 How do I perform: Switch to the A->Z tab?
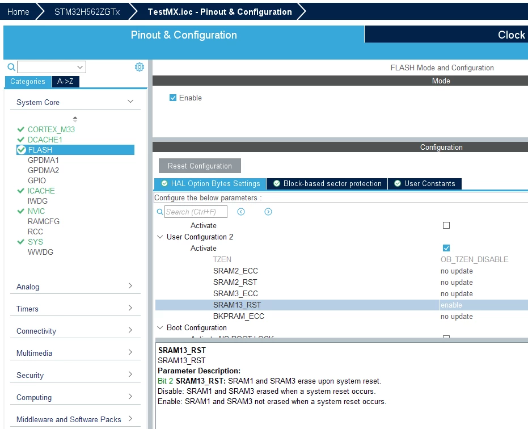point(65,82)
